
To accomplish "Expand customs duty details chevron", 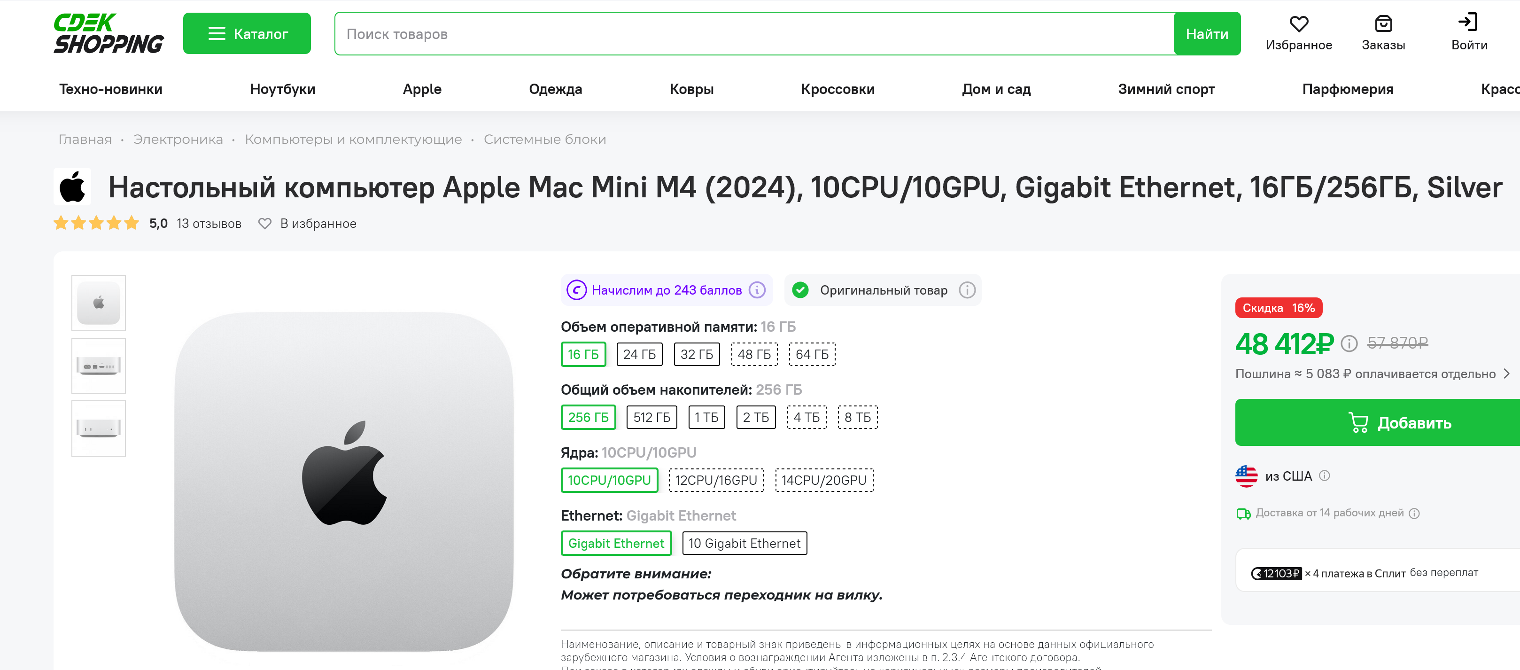I will 1506,374.
